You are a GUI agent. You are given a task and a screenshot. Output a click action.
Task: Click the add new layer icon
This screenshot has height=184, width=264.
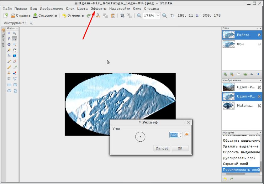pos(225,74)
